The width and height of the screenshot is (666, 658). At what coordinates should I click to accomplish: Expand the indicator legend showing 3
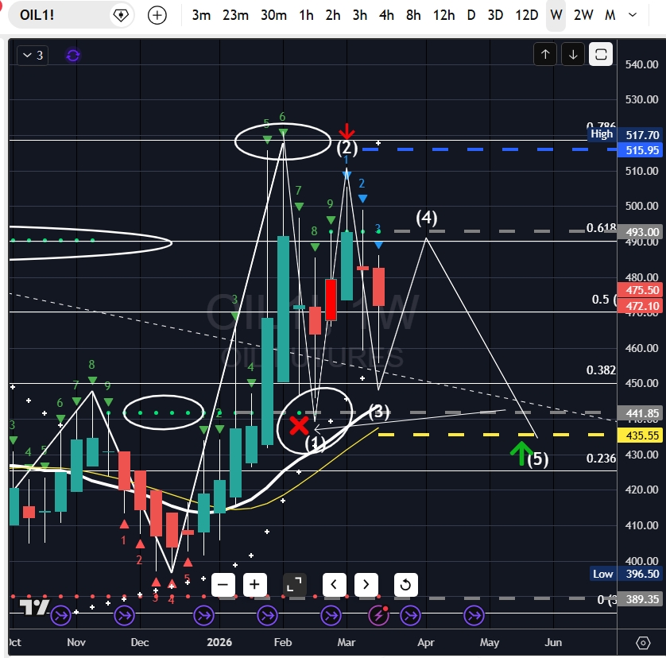[33, 55]
